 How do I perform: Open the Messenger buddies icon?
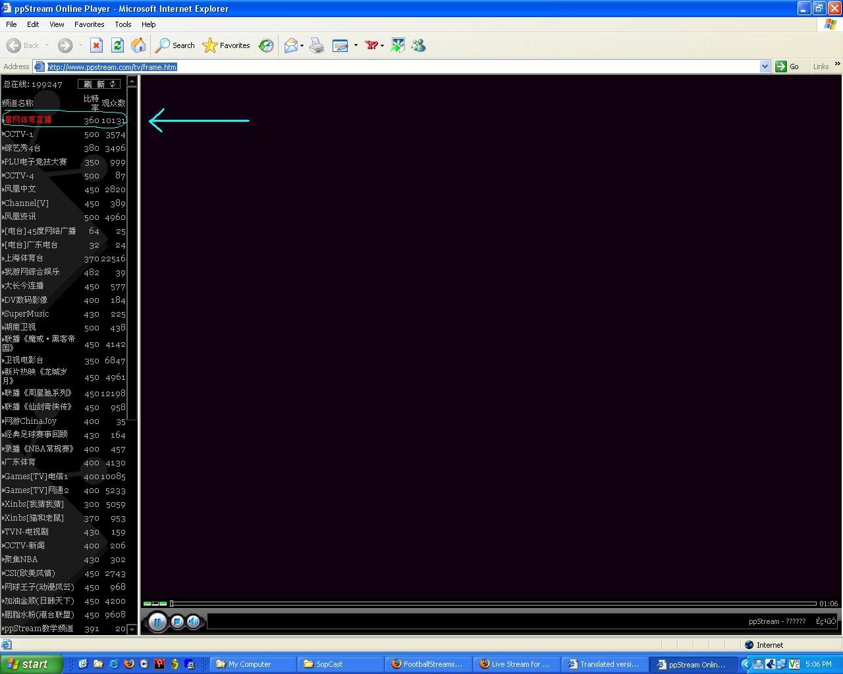[x=418, y=45]
